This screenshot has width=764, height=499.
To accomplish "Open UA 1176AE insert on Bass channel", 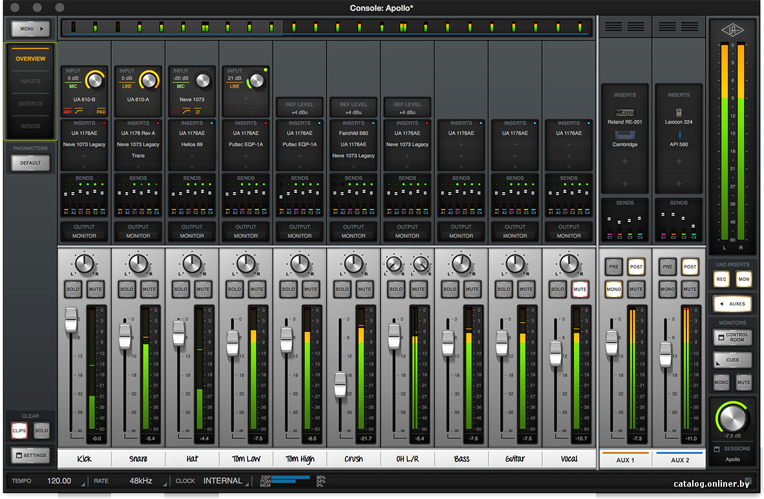I will pyautogui.click(x=461, y=133).
